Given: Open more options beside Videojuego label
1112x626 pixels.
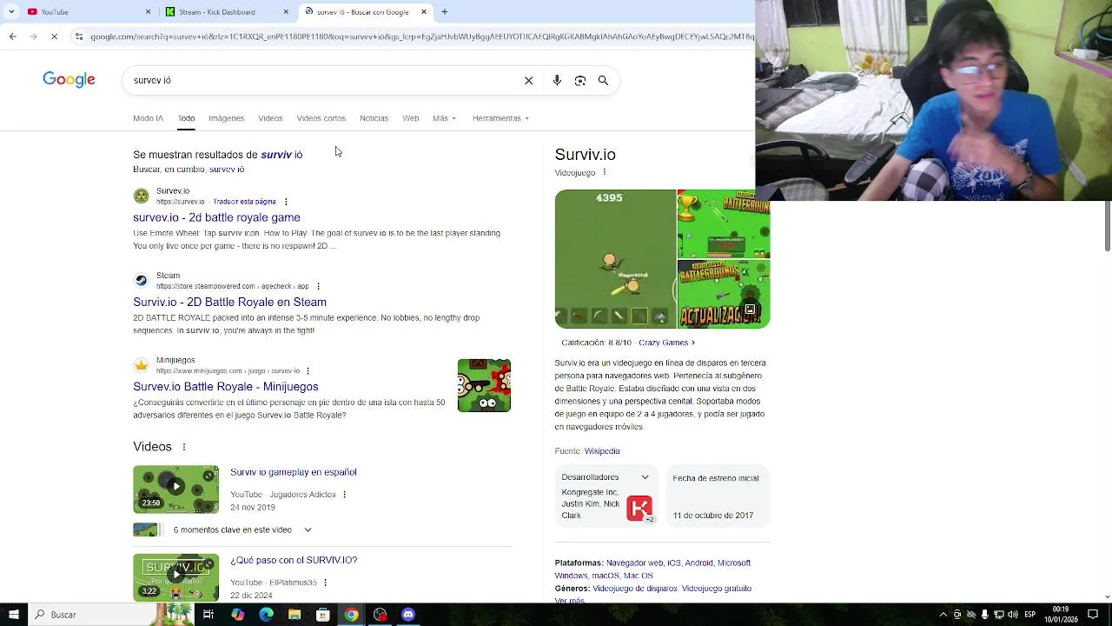Looking at the screenshot, I should pos(605,172).
